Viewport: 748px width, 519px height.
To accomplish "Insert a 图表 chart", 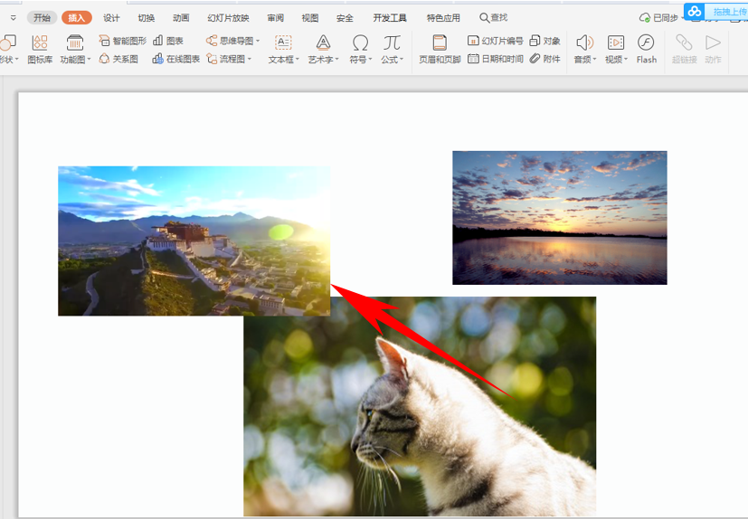I will tap(168, 41).
